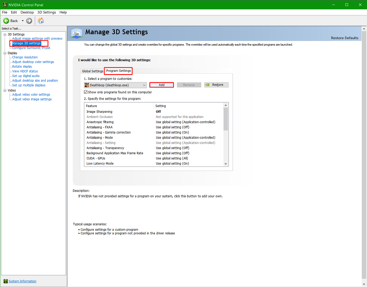Open Change resolution task
Screen dimensions: 367x287
click(x=25, y=57)
